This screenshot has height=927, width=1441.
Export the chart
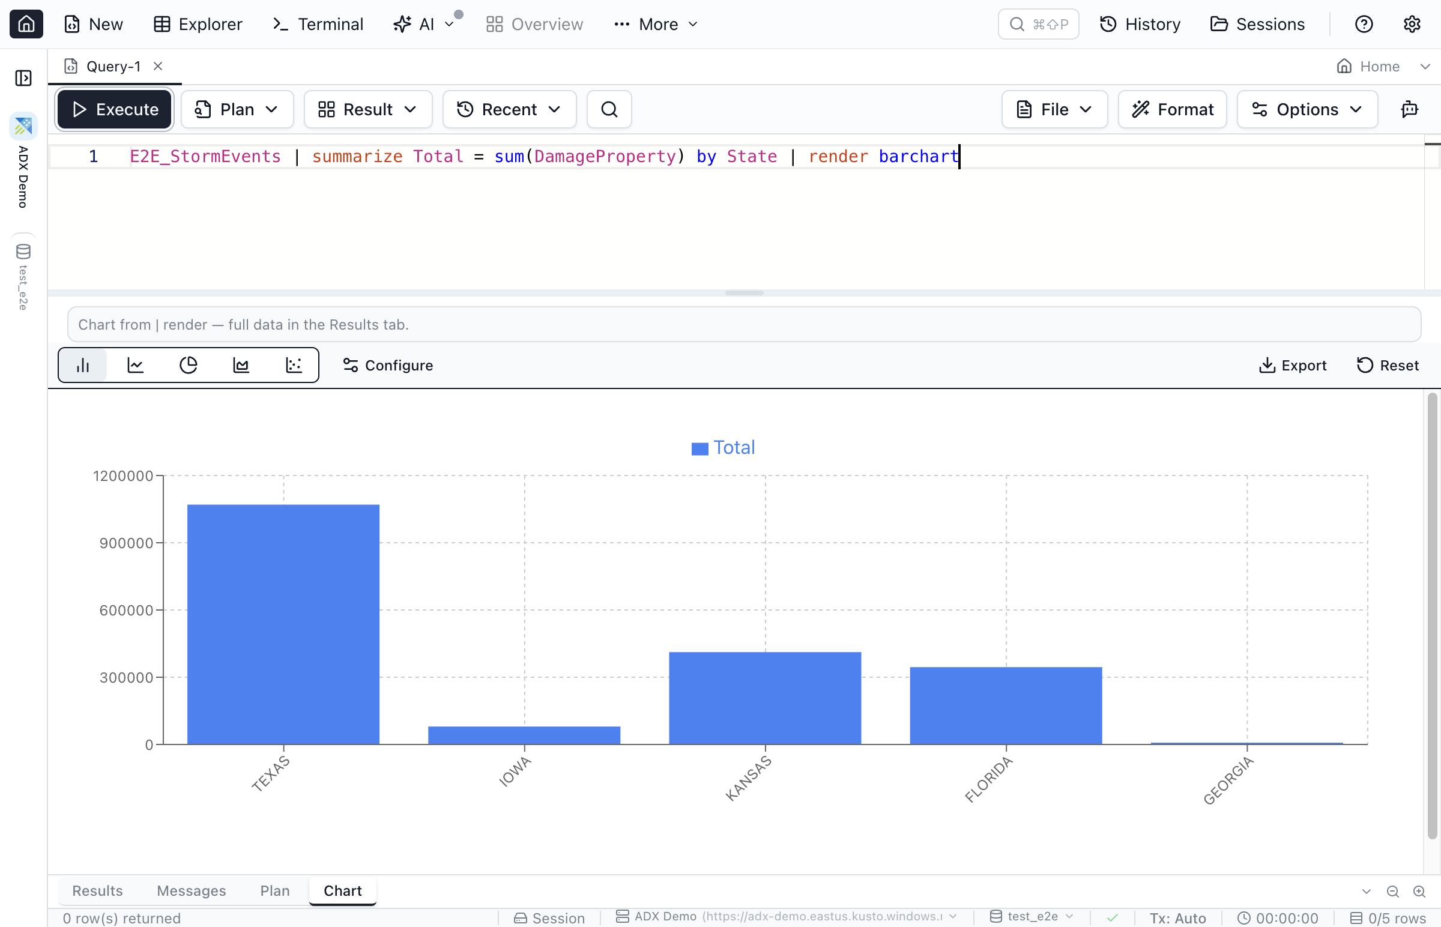1292,366
